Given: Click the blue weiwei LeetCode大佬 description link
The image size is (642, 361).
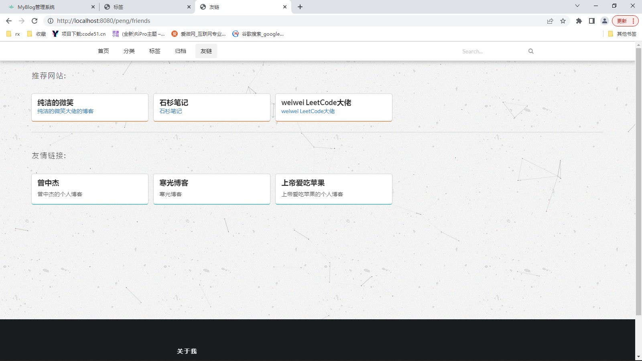Looking at the screenshot, I should (308, 111).
